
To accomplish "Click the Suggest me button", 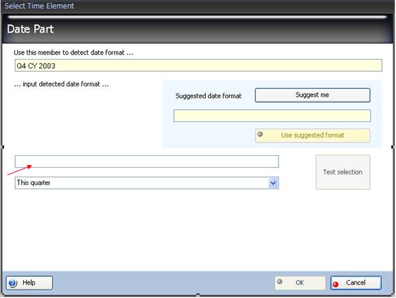I will coord(312,96).
